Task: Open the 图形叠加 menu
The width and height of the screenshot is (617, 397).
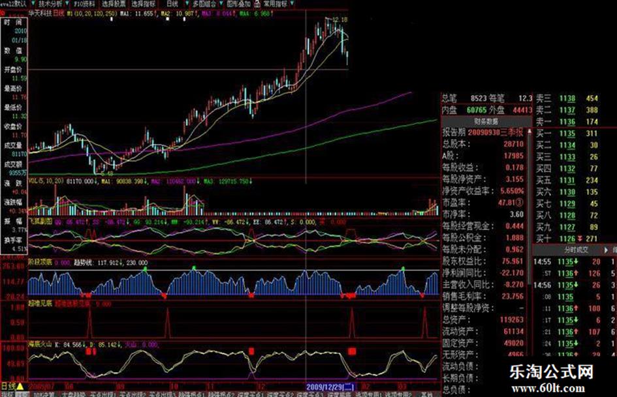Action: [x=238, y=3]
